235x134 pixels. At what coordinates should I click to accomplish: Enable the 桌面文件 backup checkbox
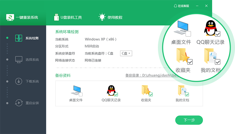[80, 94]
